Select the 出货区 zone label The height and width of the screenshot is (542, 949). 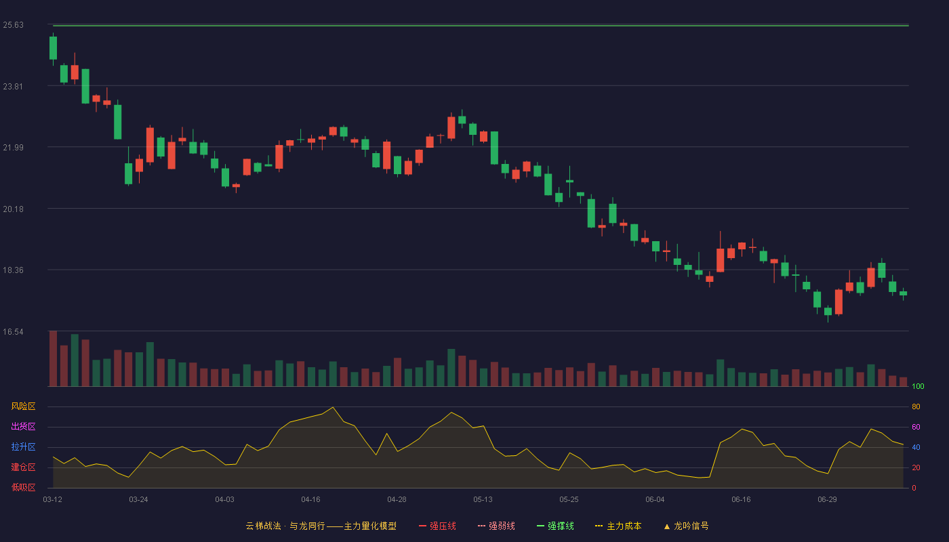click(23, 427)
